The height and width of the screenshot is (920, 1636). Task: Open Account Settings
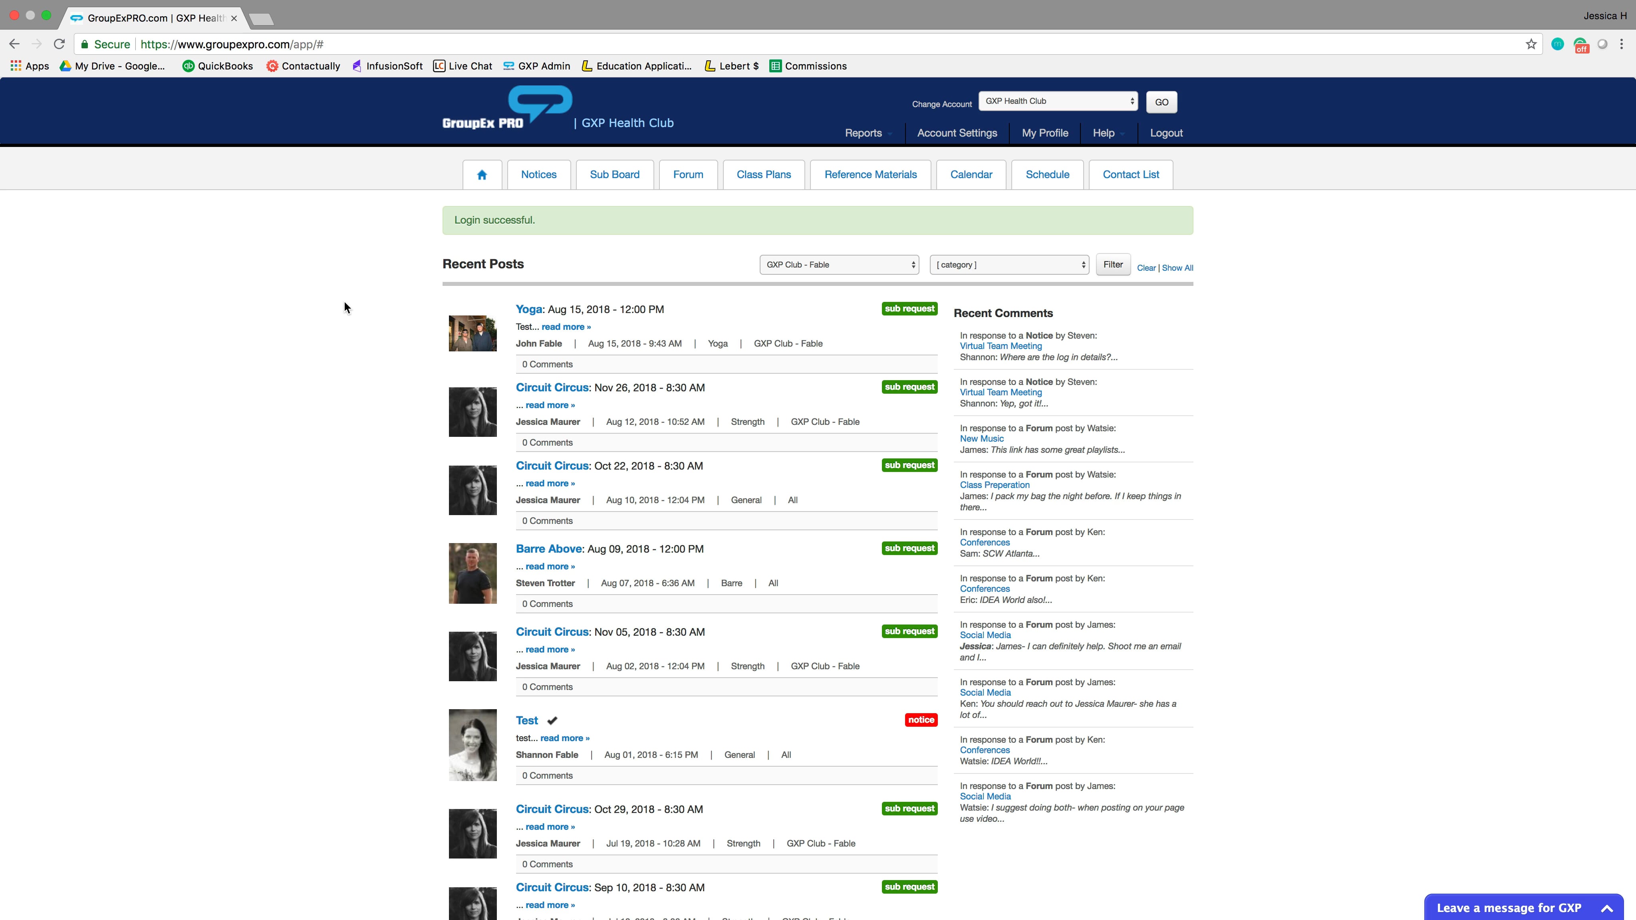(957, 133)
